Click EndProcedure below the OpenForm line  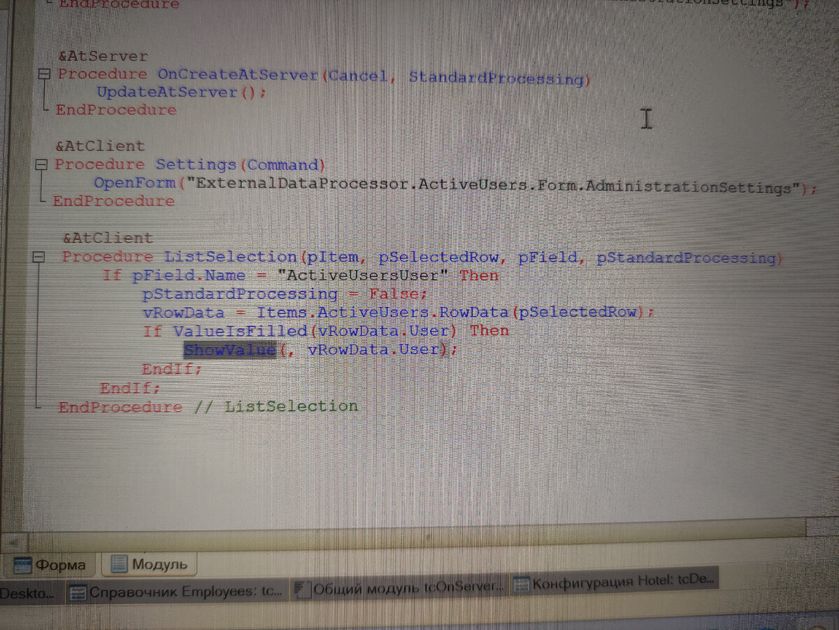pyautogui.click(x=114, y=201)
